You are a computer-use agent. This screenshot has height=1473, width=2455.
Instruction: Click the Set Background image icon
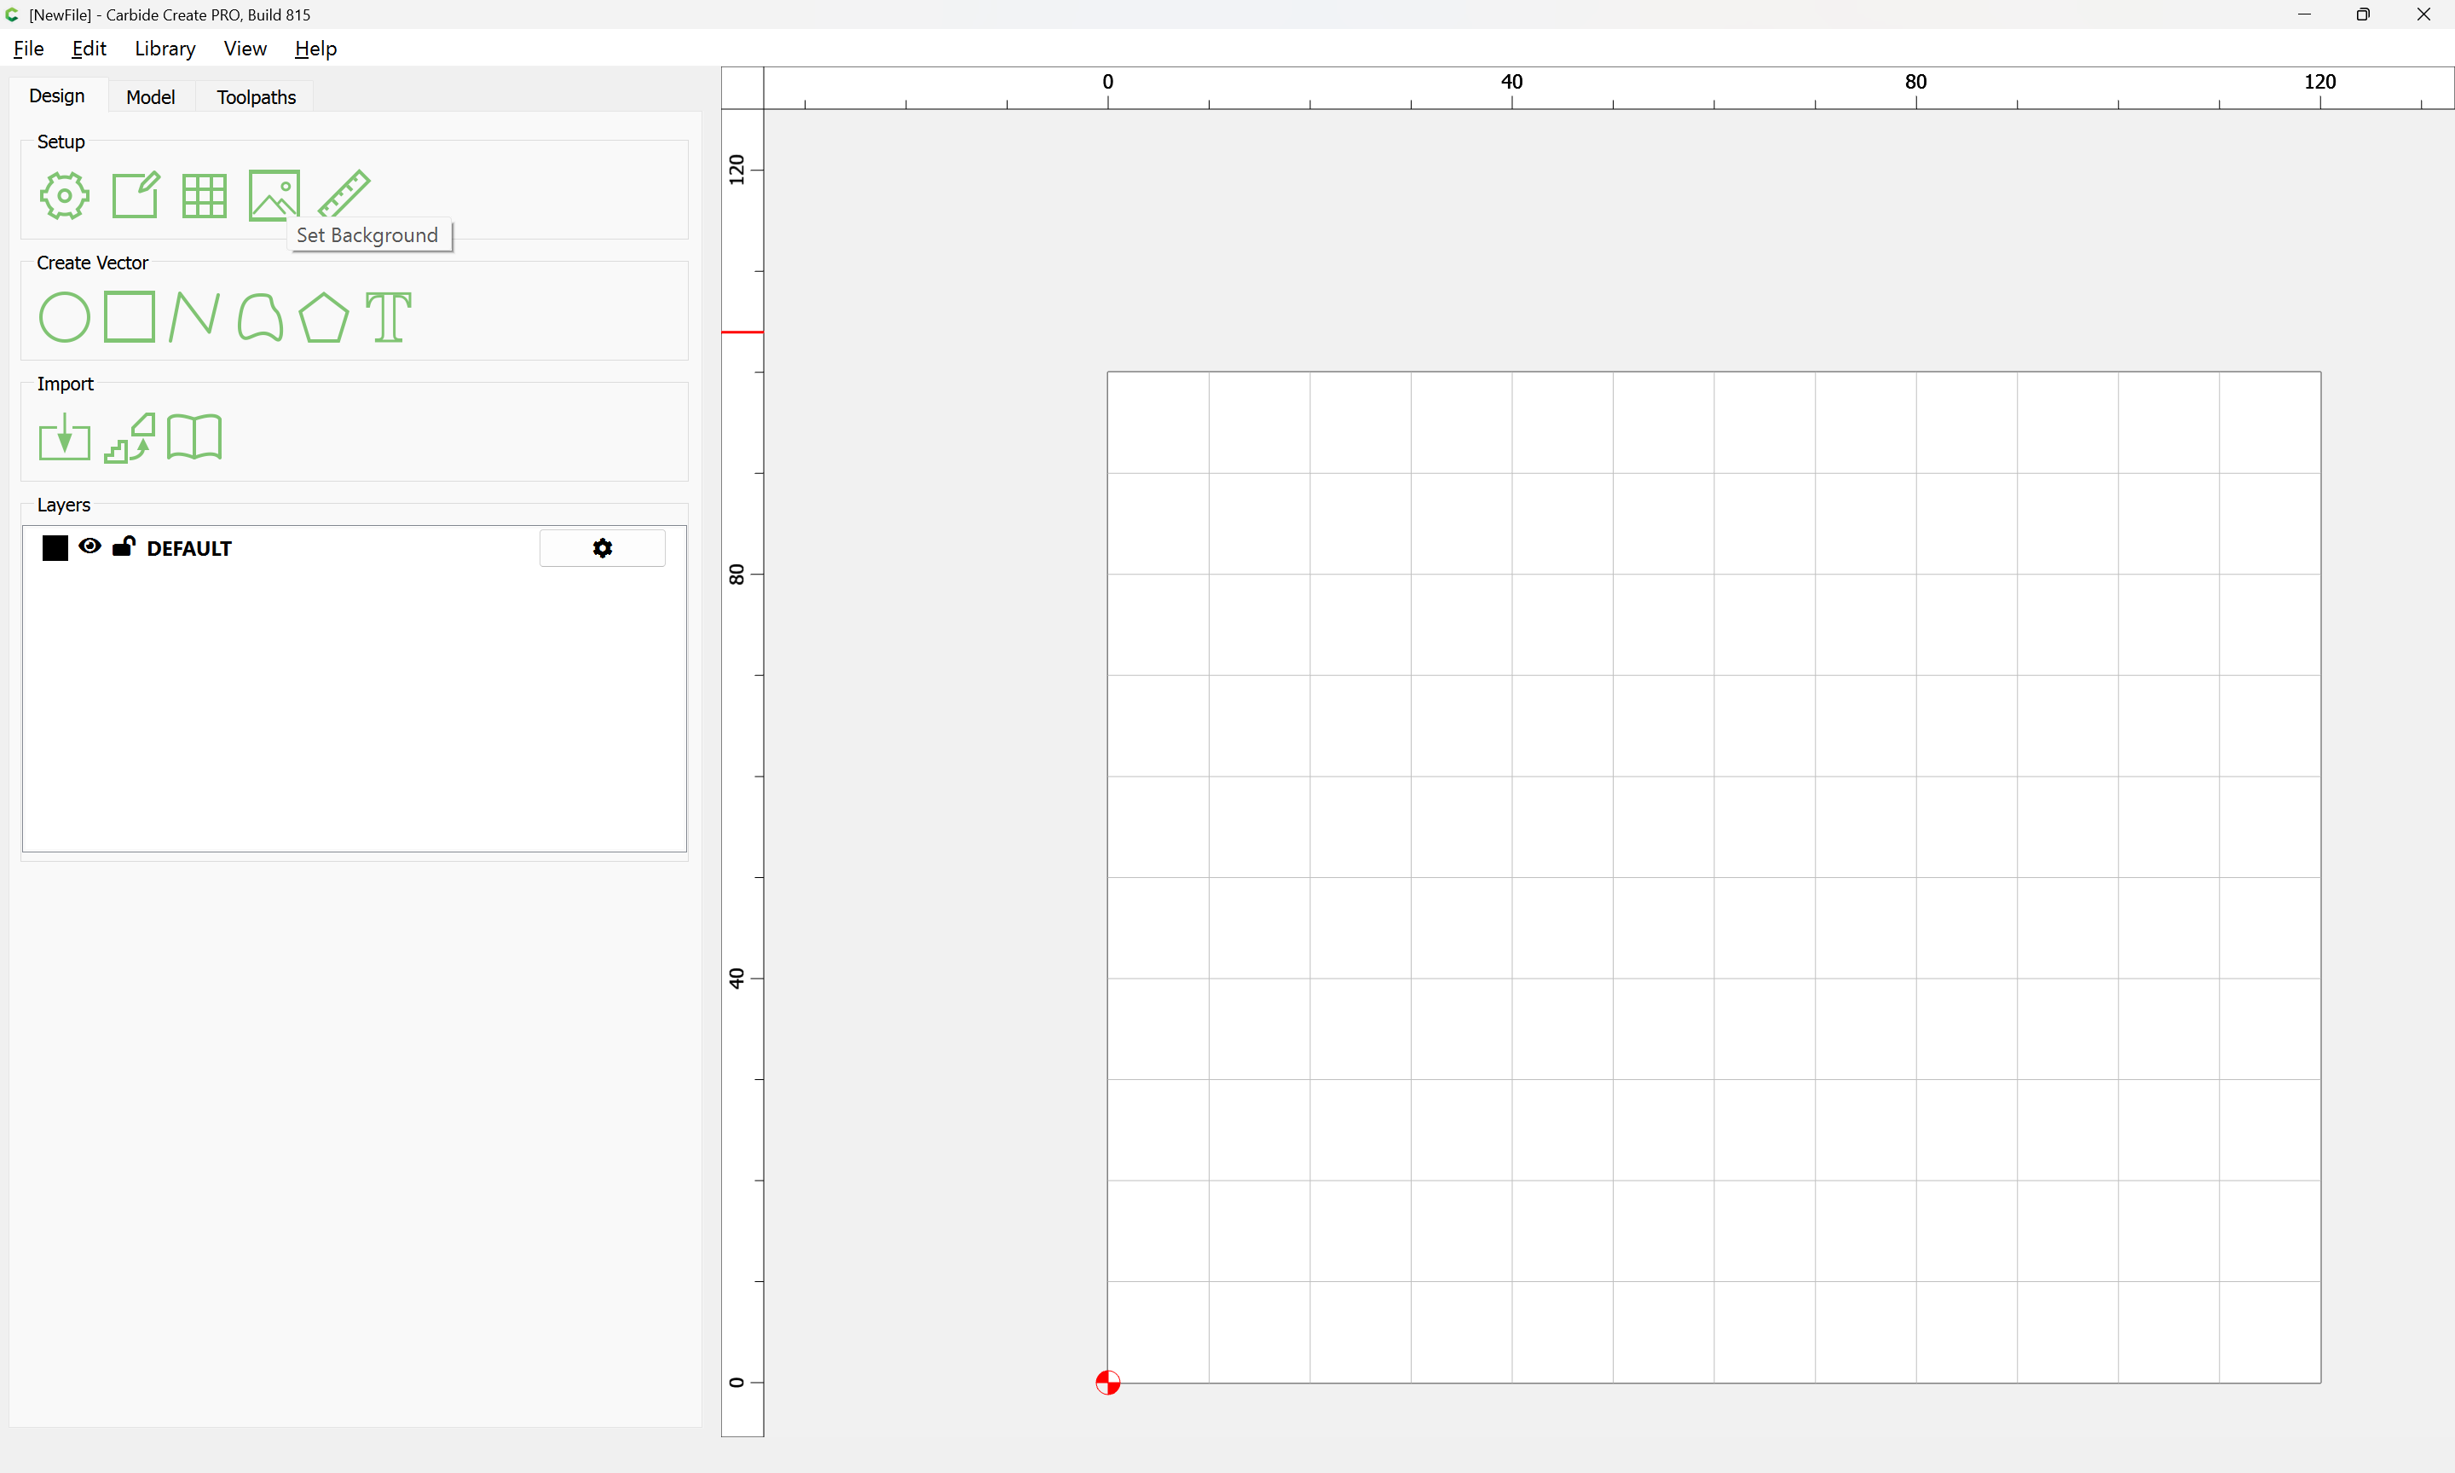(x=274, y=195)
